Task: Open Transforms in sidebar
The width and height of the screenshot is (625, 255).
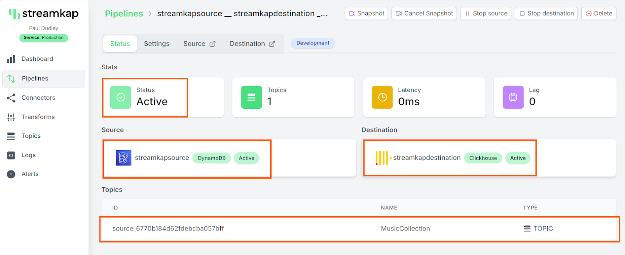Action: [x=44, y=117]
